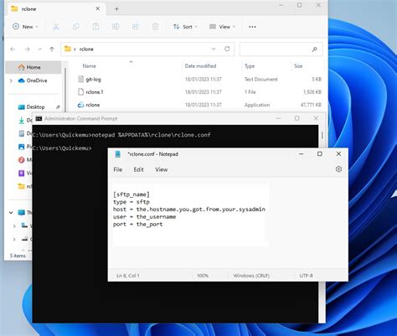The image size is (397, 336).
Task: Sort files by the Type column header
Action: 250,66
